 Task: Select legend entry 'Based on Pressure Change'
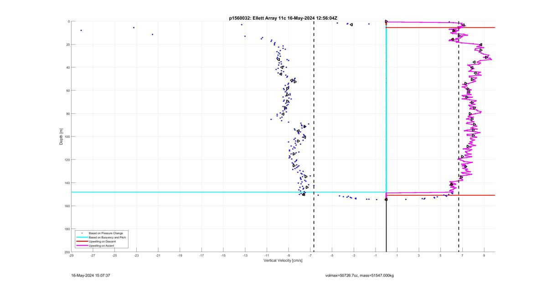(x=106, y=233)
